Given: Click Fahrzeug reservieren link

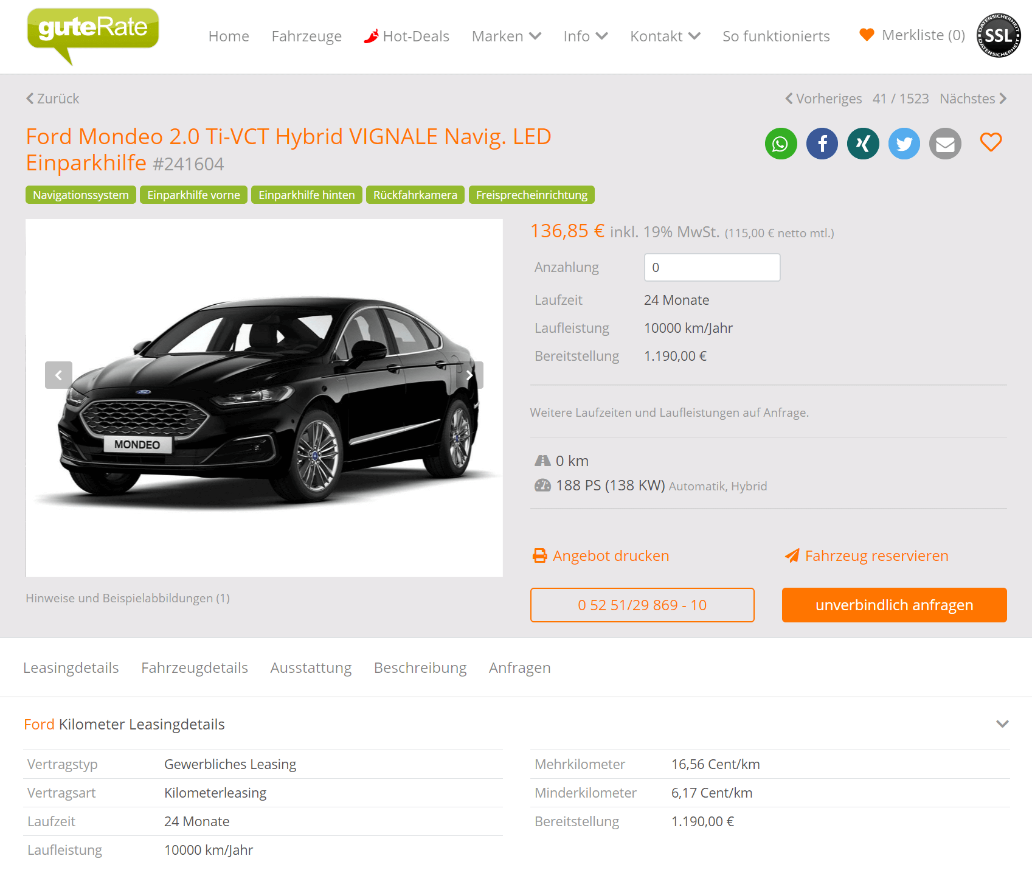Looking at the screenshot, I should coord(867,555).
